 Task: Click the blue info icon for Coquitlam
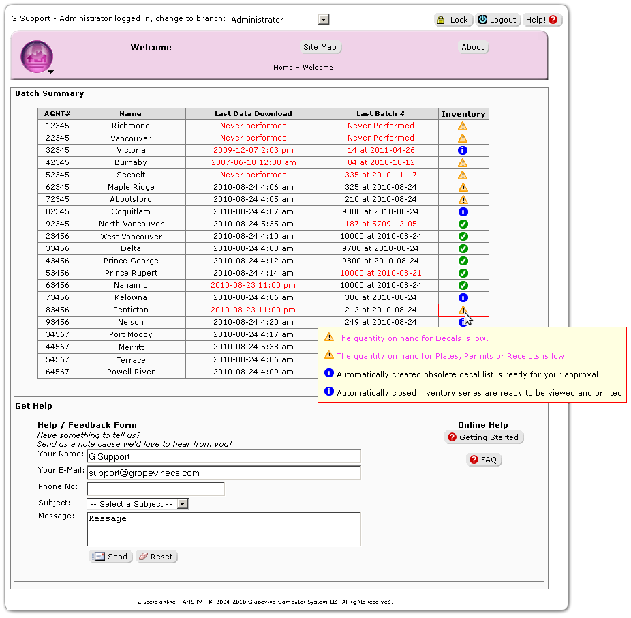(x=463, y=211)
